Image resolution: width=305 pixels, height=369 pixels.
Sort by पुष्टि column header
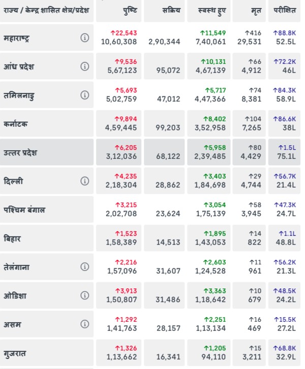tap(130, 10)
